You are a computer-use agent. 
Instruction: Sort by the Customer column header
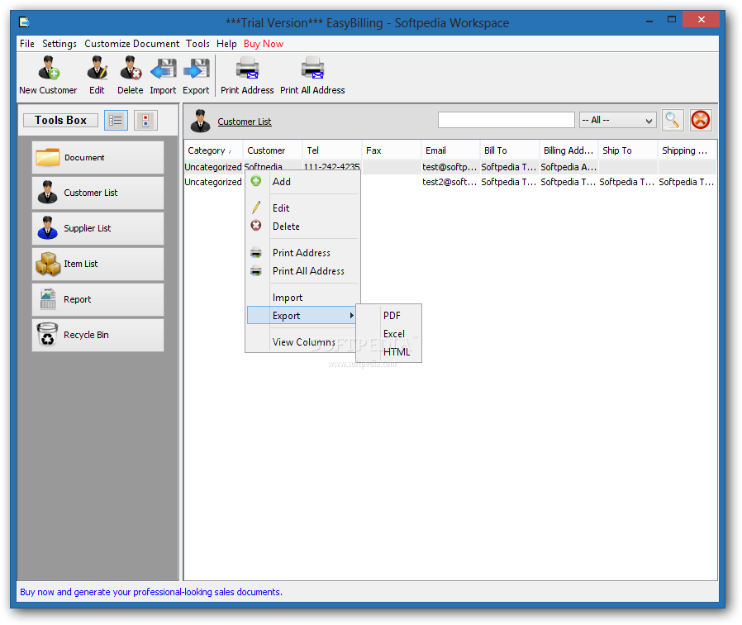coord(273,150)
